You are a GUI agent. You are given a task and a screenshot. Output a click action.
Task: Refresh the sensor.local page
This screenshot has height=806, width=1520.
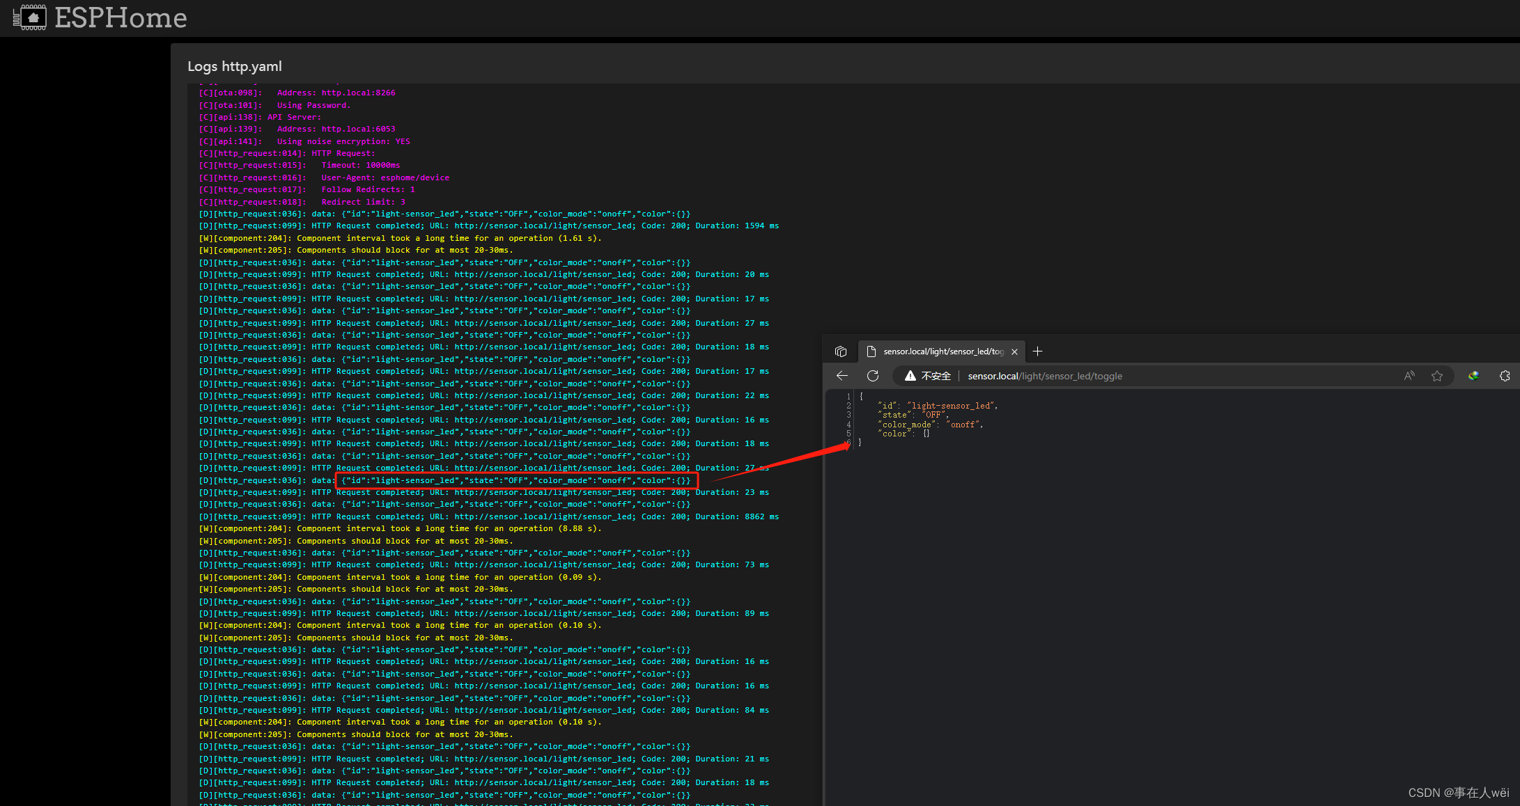[873, 376]
